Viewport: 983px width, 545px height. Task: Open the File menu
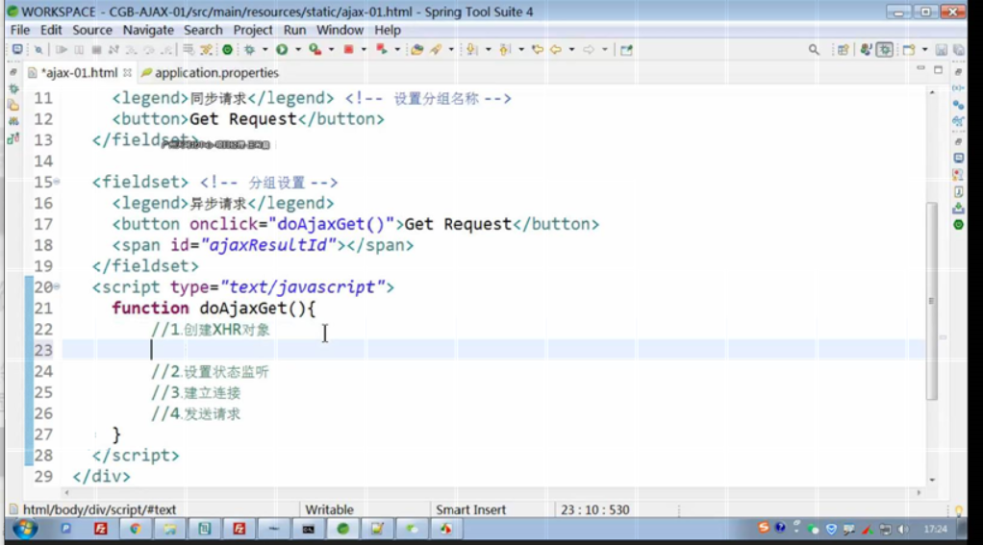point(20,30)
